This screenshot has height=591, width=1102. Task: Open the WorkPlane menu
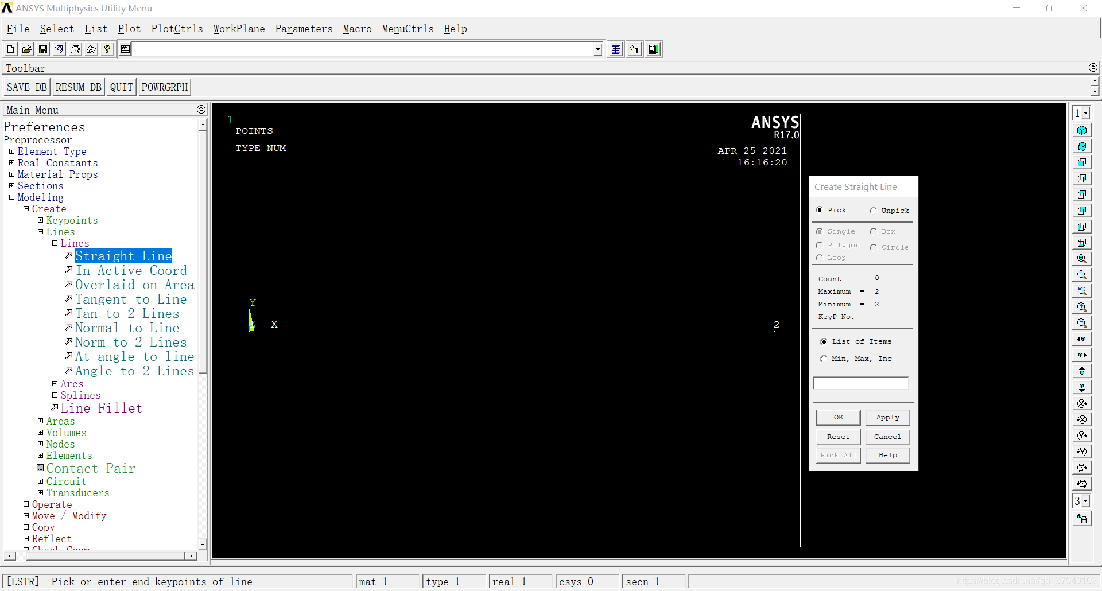[x=239, y=29]
